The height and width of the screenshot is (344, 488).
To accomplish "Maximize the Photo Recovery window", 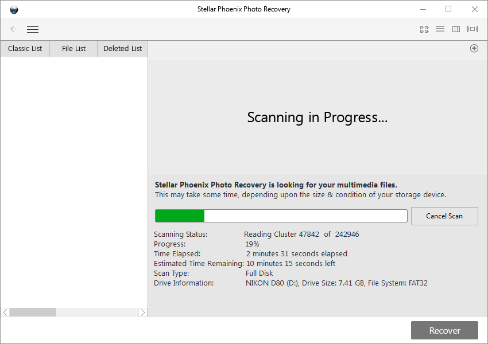I will (x=448, y=9).
